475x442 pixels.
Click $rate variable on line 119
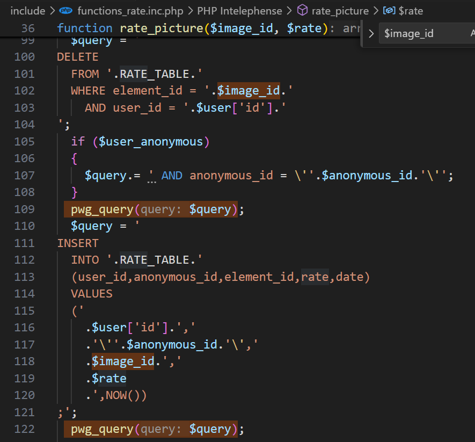pos(109,378)
